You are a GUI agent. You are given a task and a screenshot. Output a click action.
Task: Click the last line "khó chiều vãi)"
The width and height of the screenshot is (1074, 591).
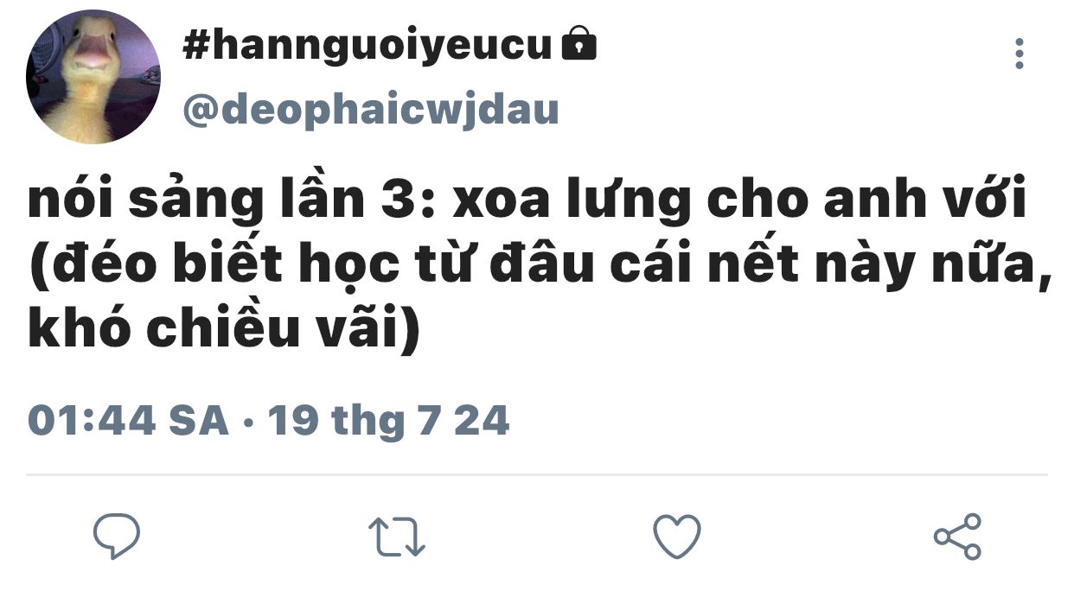point(224,331)
